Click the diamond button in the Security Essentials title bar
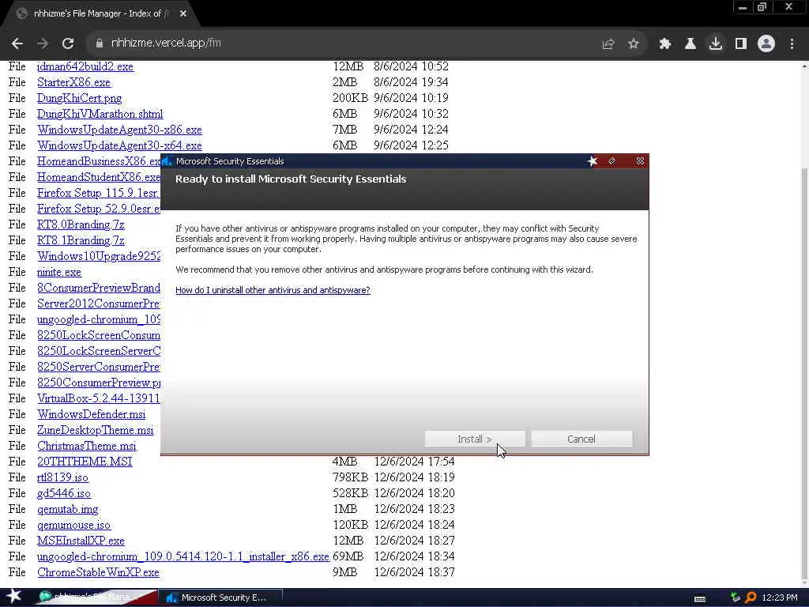 point(612,161)
